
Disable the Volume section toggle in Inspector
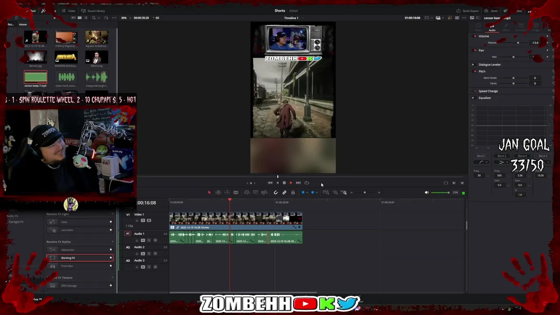click(x=475, y=36)
